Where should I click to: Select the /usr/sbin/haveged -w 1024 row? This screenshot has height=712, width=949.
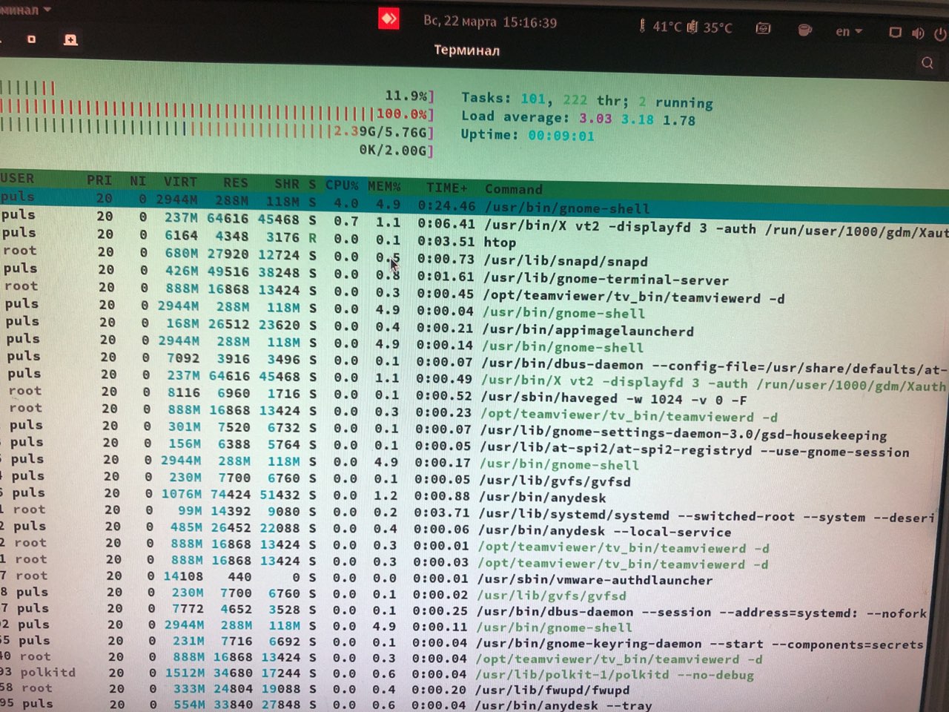coord(474,395)
